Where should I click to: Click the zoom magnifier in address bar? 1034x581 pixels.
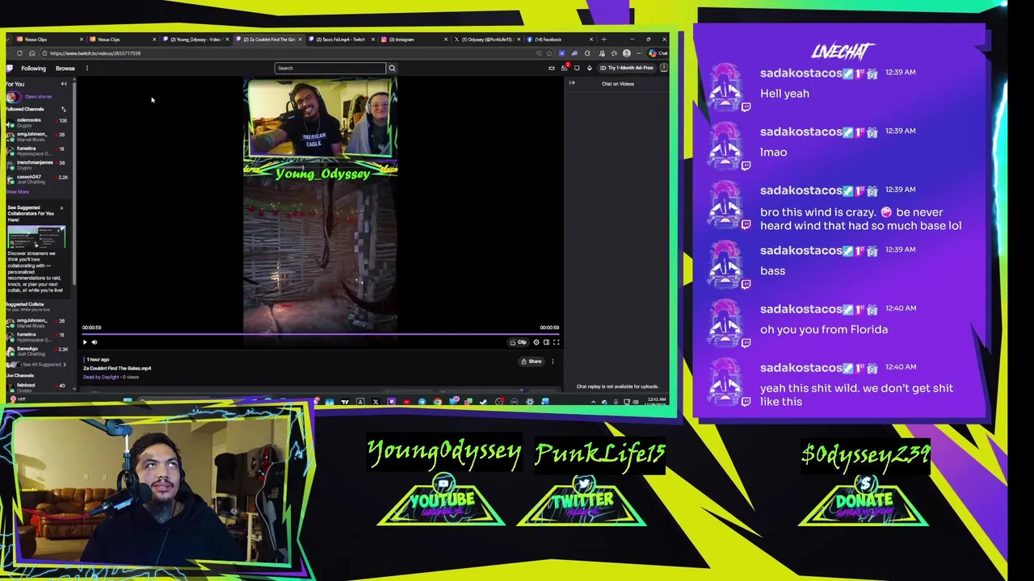pyautogui.click(x=539, y=53)
